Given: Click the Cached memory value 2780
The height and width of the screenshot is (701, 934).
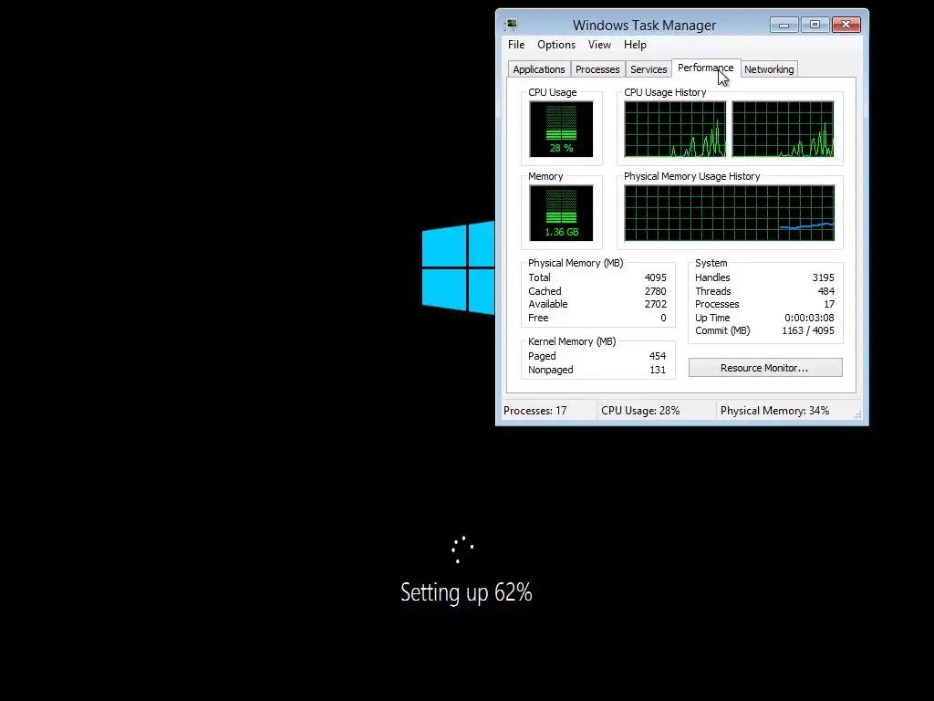Looking at the screenshot, I should tap(655, 291).
